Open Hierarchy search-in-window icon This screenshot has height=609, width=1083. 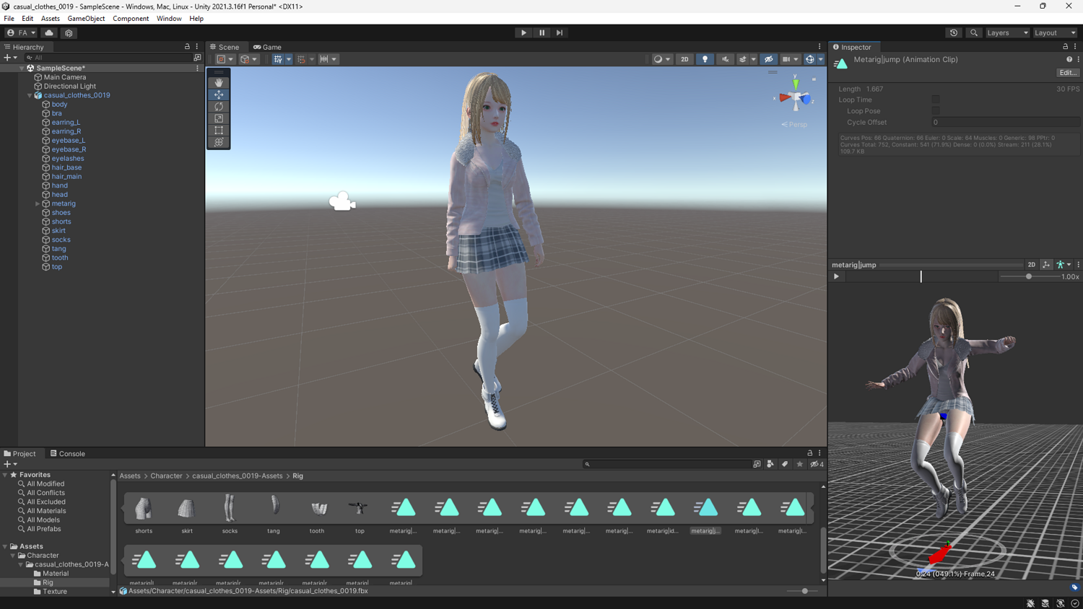197,58
